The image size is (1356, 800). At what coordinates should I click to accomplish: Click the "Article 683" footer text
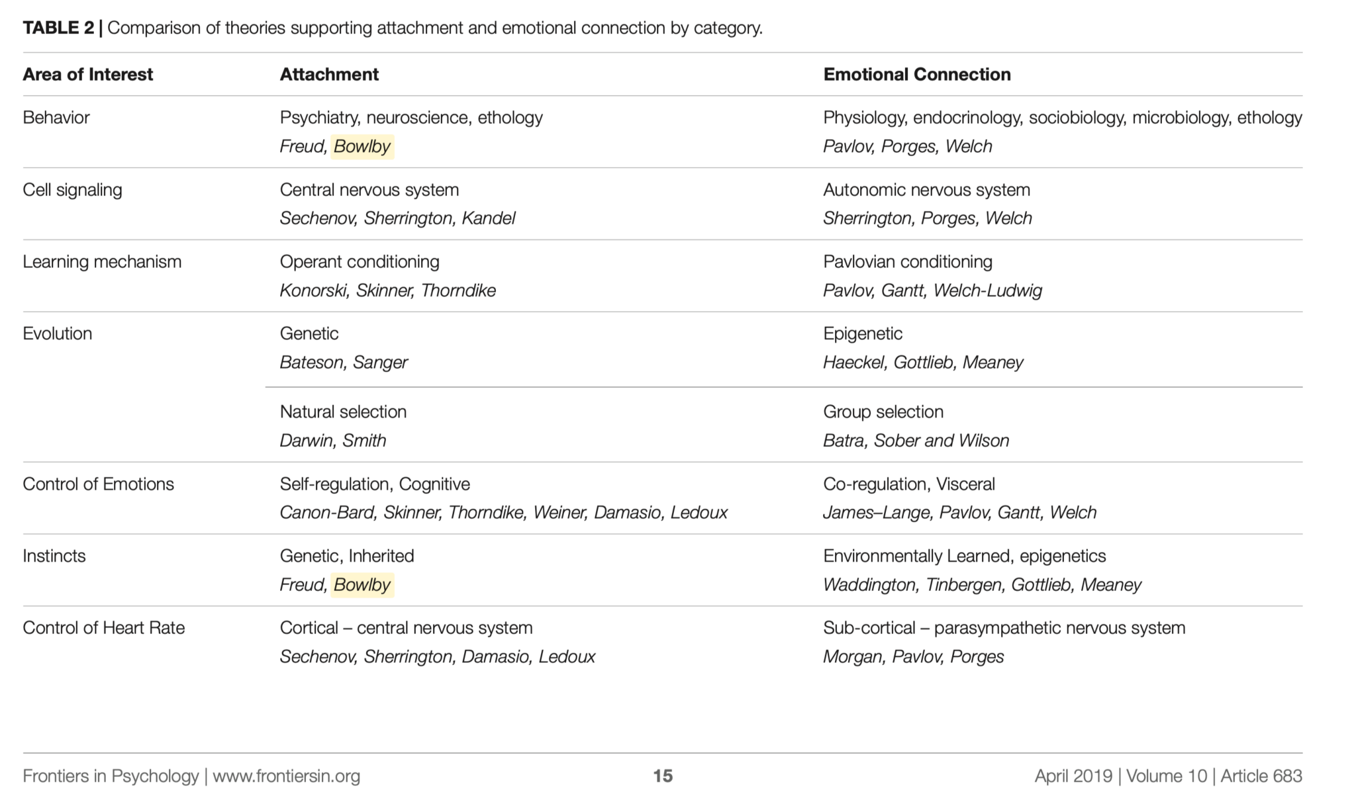click(x=1261, y=776)
